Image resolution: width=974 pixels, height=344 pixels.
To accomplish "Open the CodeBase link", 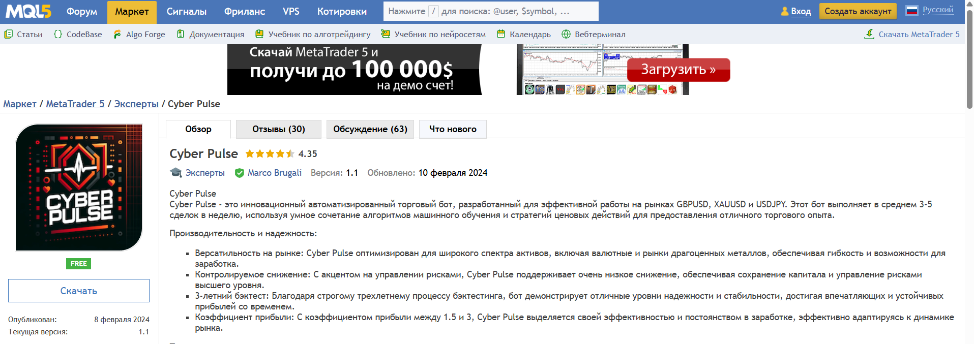I will point(84,35).
